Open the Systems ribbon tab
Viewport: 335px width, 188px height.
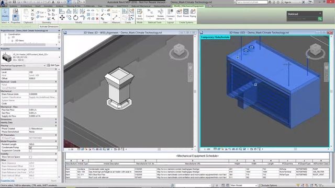(13, 6)
